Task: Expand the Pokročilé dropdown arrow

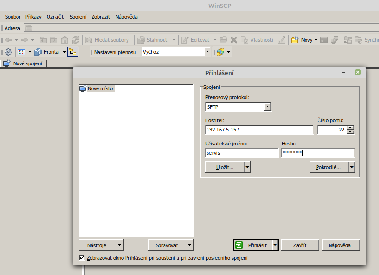Action: [352, 167]
